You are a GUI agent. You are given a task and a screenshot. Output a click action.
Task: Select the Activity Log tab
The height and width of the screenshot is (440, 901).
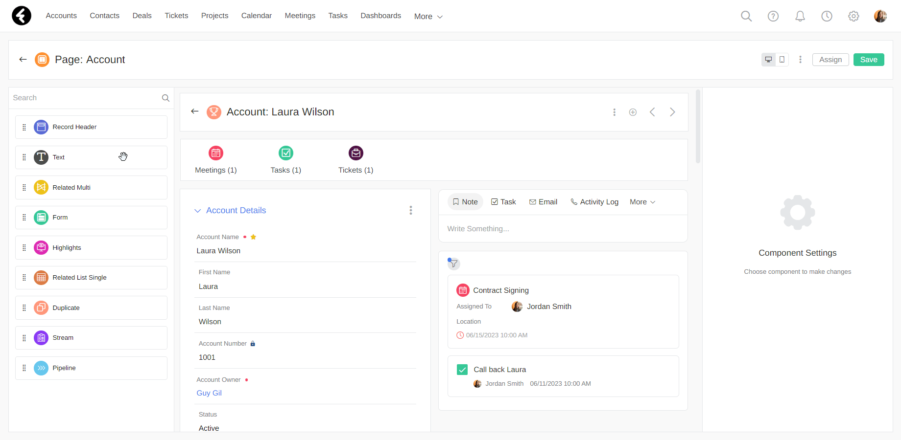coord(594,202)
